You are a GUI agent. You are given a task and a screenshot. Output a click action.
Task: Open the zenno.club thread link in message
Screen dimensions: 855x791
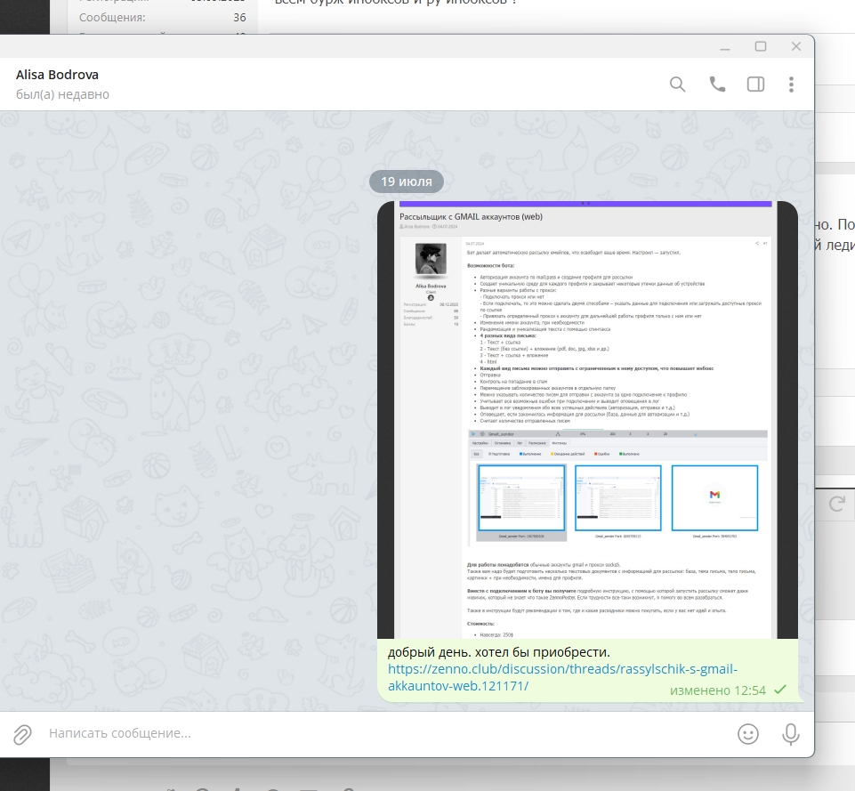(562, 677)
